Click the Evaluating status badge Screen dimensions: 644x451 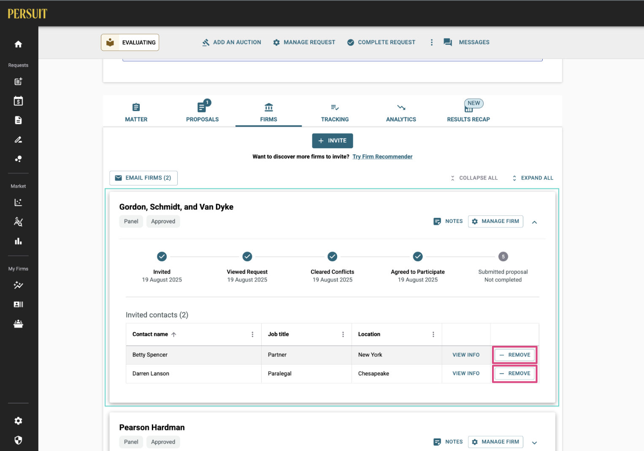(130, 43)
